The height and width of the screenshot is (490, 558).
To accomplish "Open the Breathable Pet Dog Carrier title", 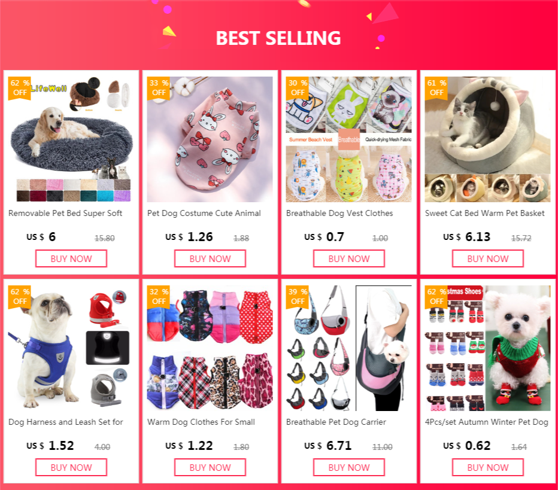I will click(336, 422).
